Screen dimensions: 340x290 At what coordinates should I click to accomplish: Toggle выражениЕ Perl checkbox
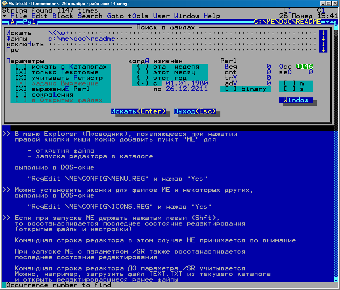(x=52, y=89)
